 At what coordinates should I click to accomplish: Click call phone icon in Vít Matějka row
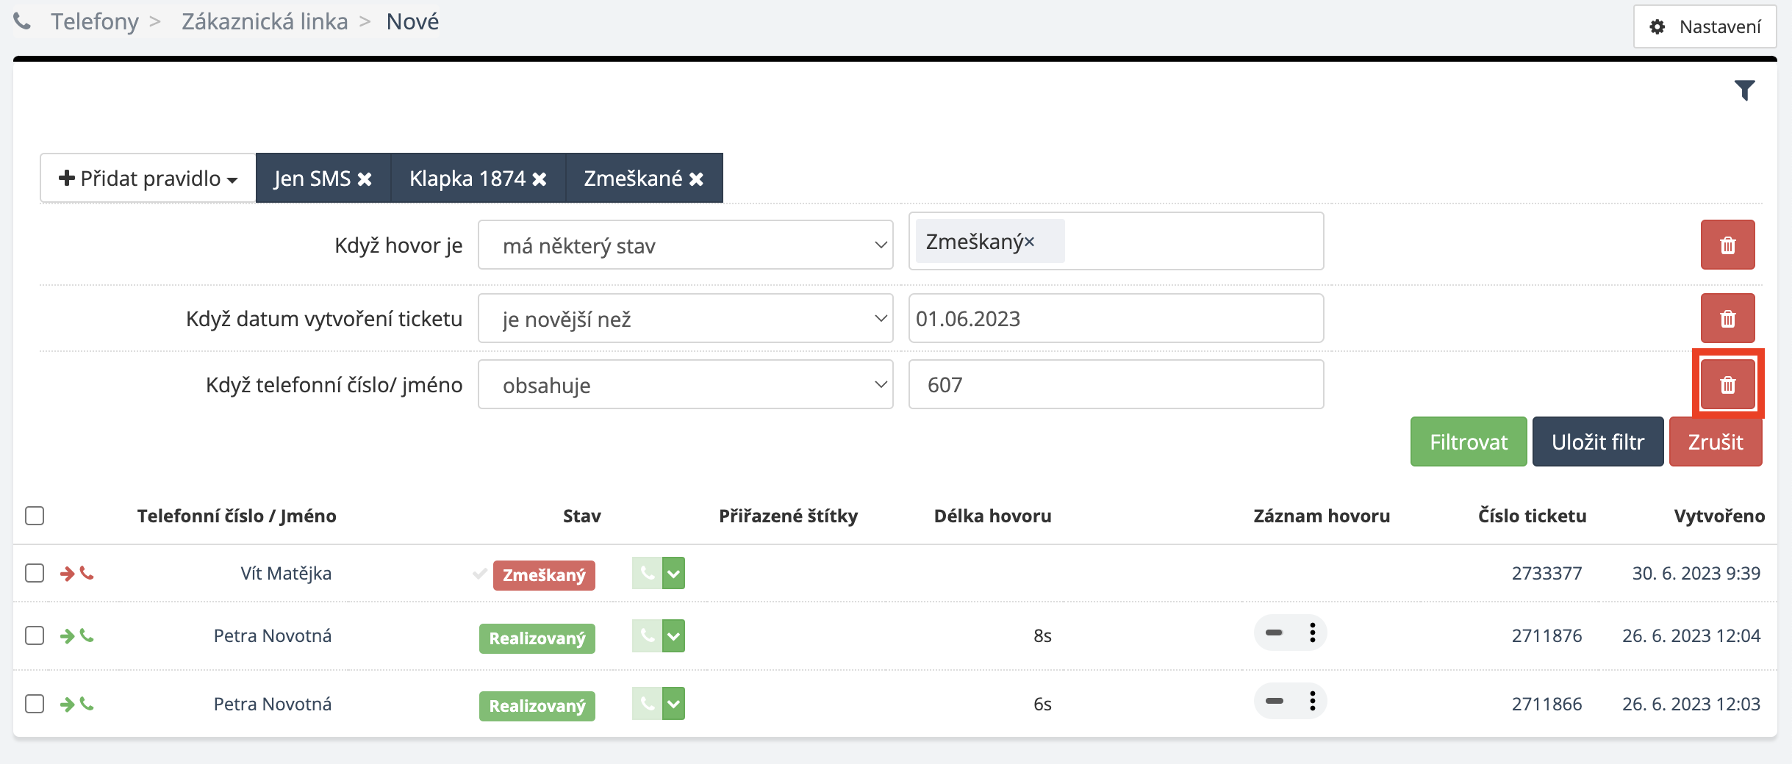[647, 573]
